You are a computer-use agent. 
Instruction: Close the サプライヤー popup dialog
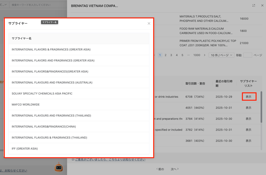(x=149, y=23)
